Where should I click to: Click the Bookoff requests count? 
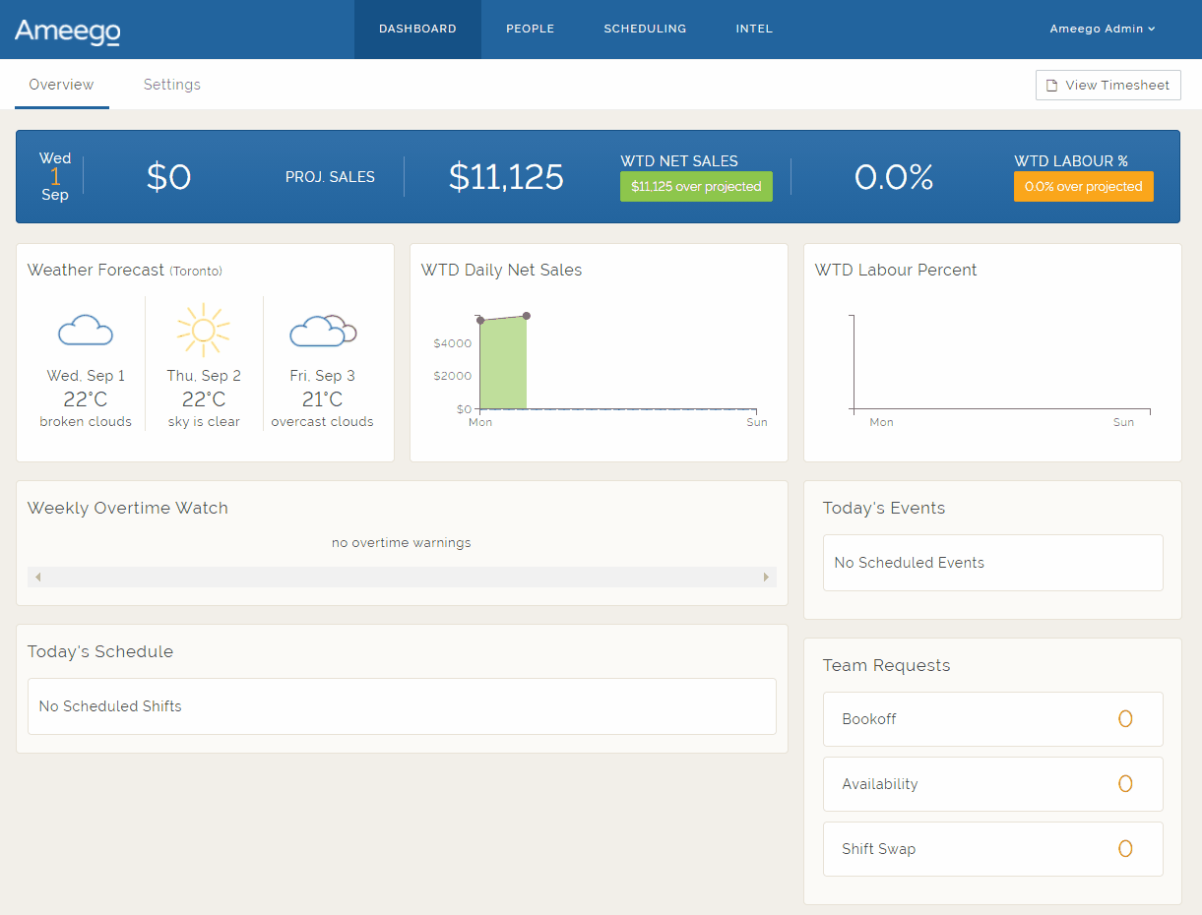[x=1125, y=719]
